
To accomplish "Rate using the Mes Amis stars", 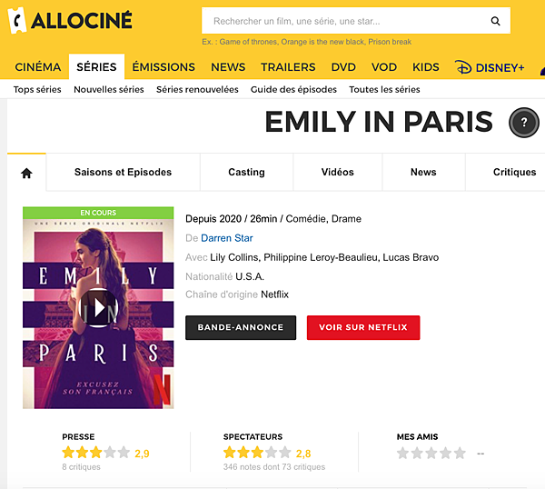I will (x=431, y=453).
